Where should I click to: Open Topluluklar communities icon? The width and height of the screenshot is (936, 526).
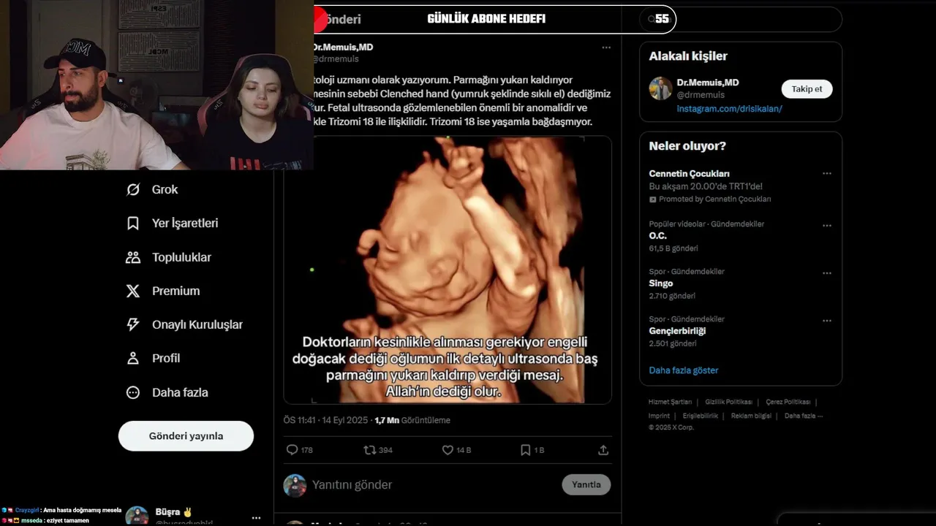133,257
